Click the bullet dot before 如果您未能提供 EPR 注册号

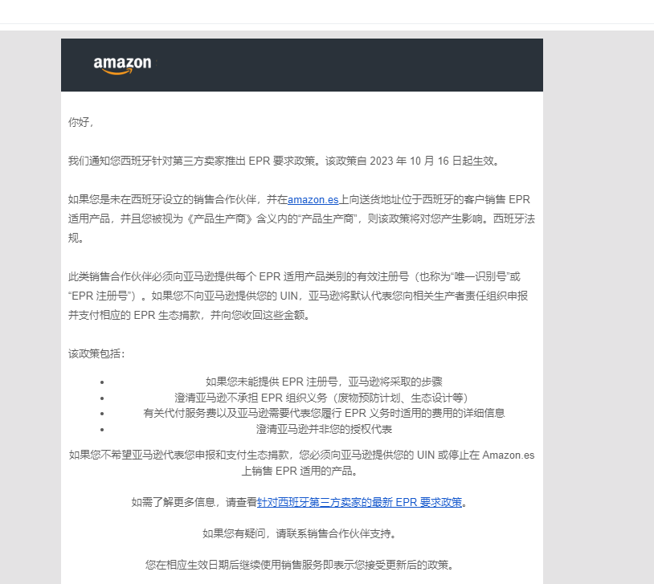click(102, 382)
